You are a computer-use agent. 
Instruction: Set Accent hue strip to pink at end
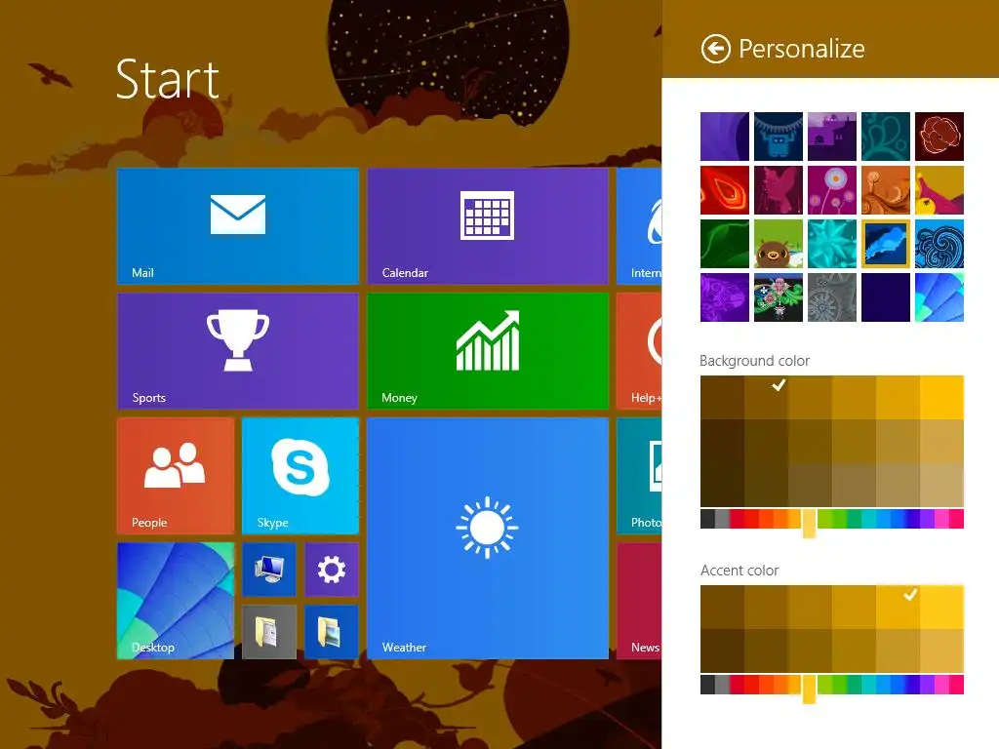tap(956, 685)
